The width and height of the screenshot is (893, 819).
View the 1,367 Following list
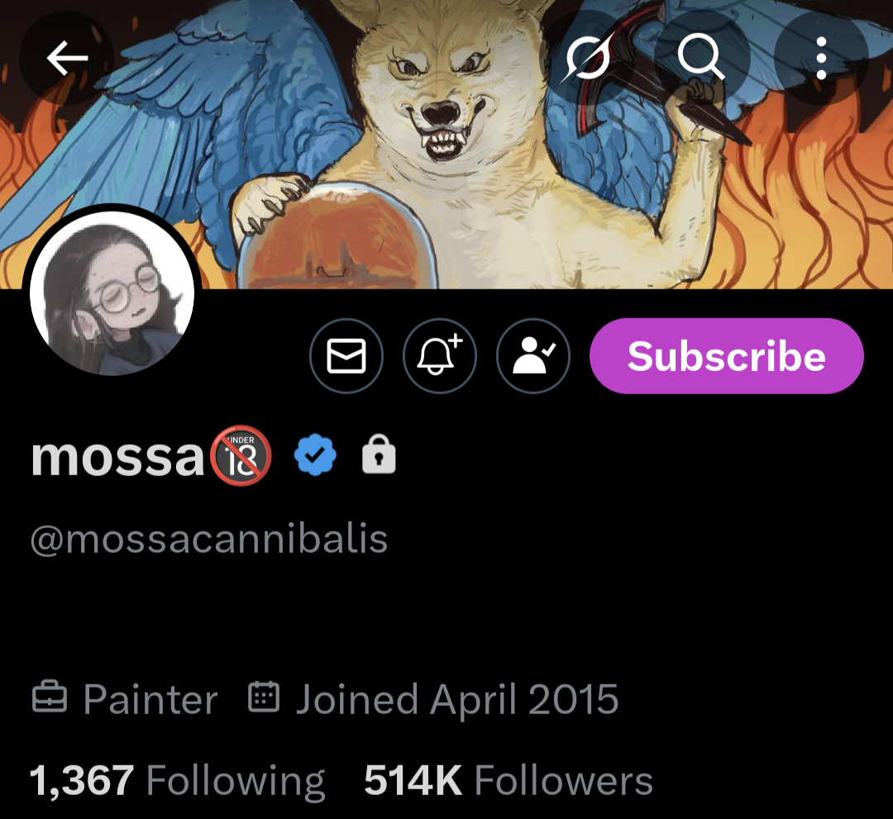(x=177, y=780)
